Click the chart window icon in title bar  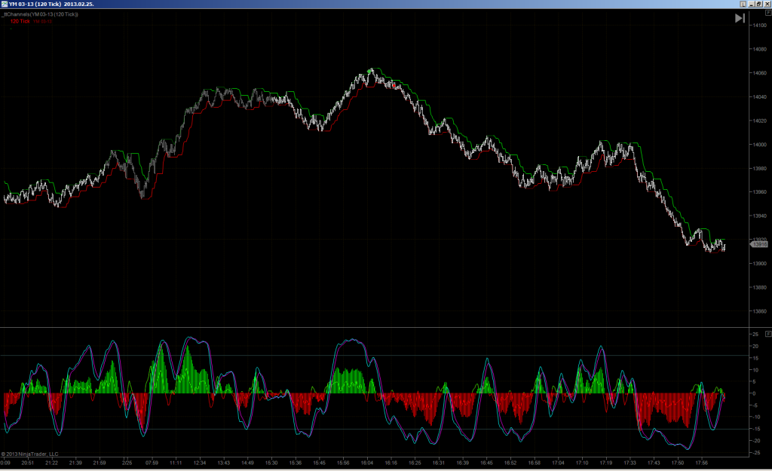pos(5,4)
